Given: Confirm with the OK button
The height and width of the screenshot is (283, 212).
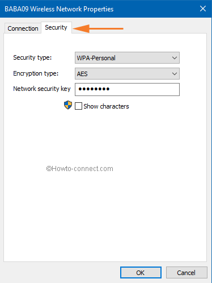Looking at the screenshot, I should point(141,273).
